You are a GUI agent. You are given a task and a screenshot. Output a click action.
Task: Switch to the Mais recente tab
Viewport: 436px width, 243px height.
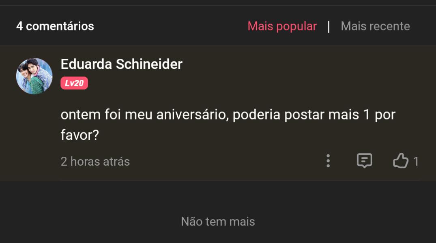click(x=375, y=26)
